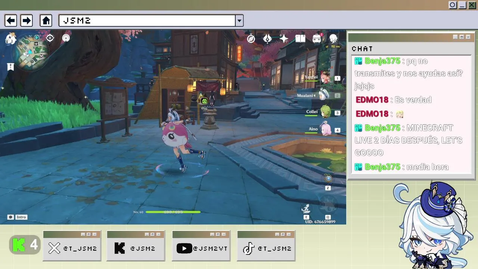Click the X logo icon

(x=54, y=248)
